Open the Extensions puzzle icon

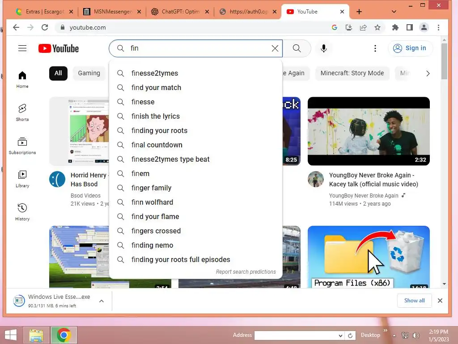coord(395,27)
